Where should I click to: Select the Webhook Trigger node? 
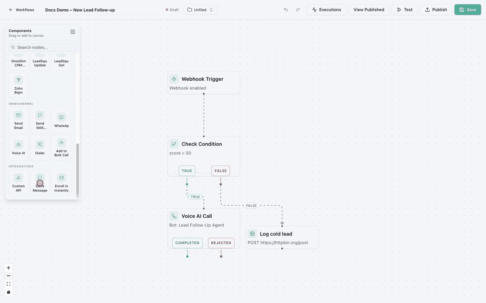click(x=204, y=82)
